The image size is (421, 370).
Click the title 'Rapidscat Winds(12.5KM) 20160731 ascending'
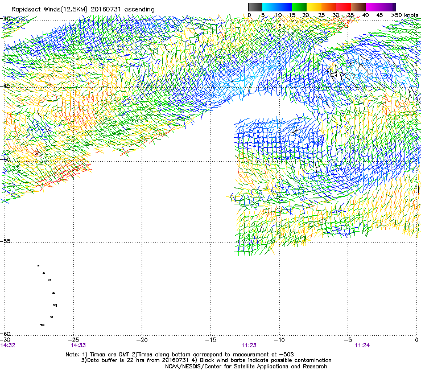(x=82, y=10)
